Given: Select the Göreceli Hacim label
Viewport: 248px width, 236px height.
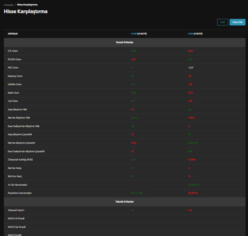Looking at the screenshot, I should click(x=16, y=210).
